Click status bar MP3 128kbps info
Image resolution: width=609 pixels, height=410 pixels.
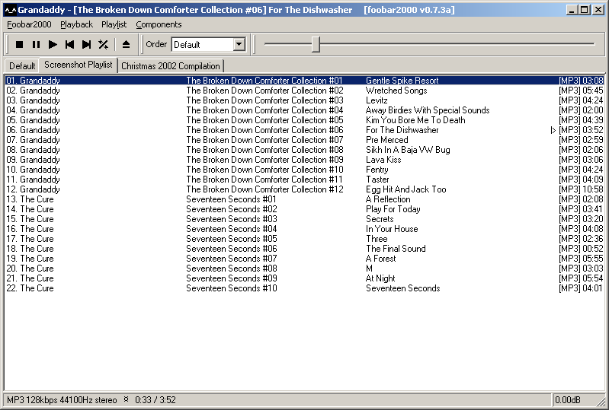62,400
